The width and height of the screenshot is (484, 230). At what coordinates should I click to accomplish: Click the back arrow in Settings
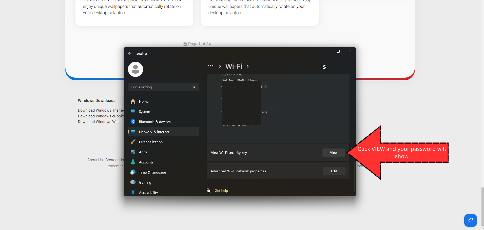130,53
